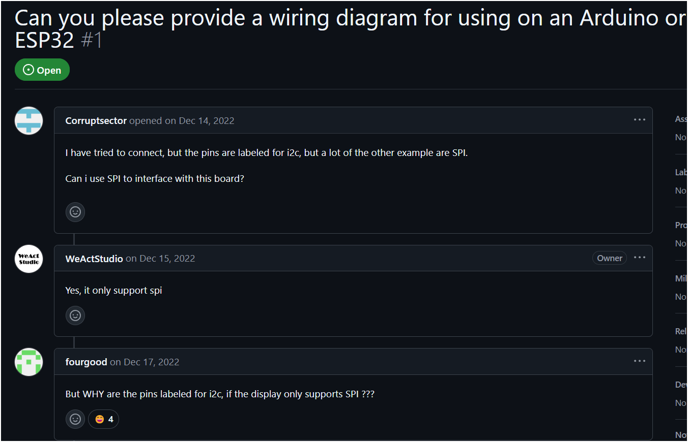Click the Dec 15, 2022 timestamp link
This screenshot has width=688, height=442.
click(x=167, y=259)
